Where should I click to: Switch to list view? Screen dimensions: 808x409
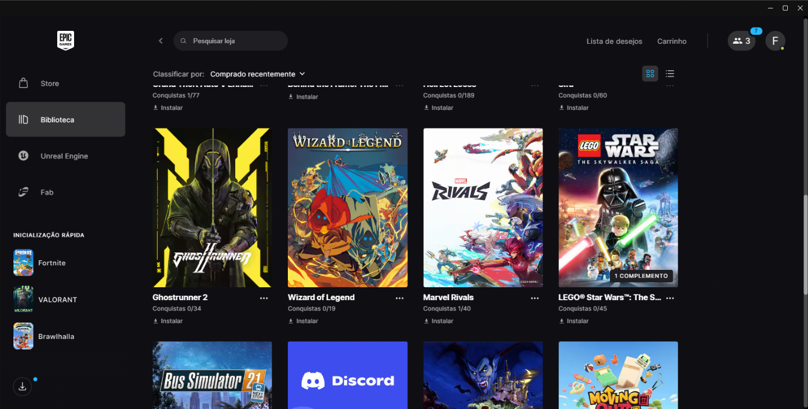670,73
